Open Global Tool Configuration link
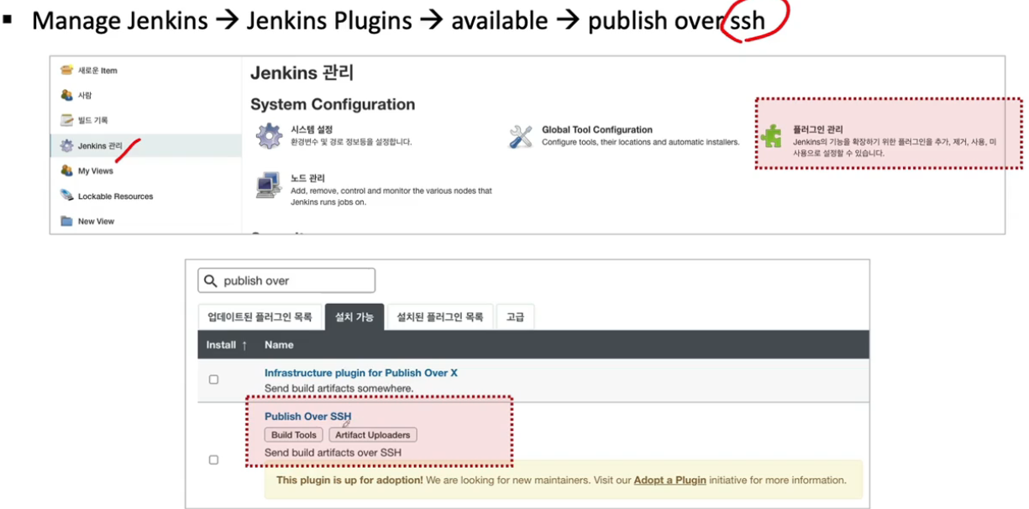This screenshot has width=1029, height=509. click(597, 129)
